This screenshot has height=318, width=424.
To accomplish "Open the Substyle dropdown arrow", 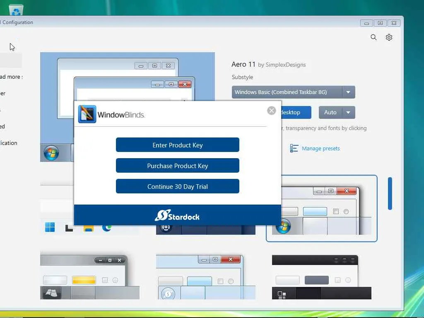I will coord(348,92).
